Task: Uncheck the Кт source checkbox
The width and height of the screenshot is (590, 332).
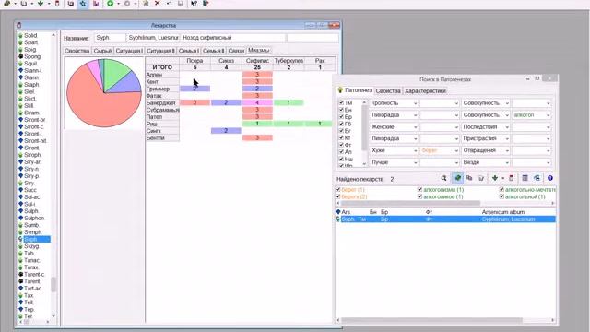Action: point(341,138)
